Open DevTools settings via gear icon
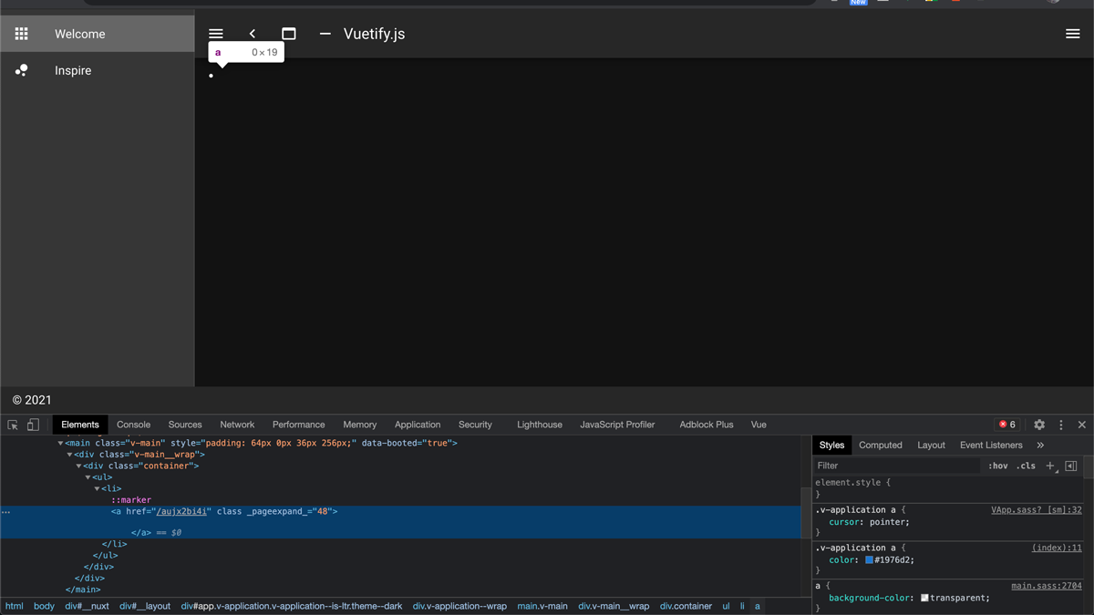 click(x=1039, y=425)
